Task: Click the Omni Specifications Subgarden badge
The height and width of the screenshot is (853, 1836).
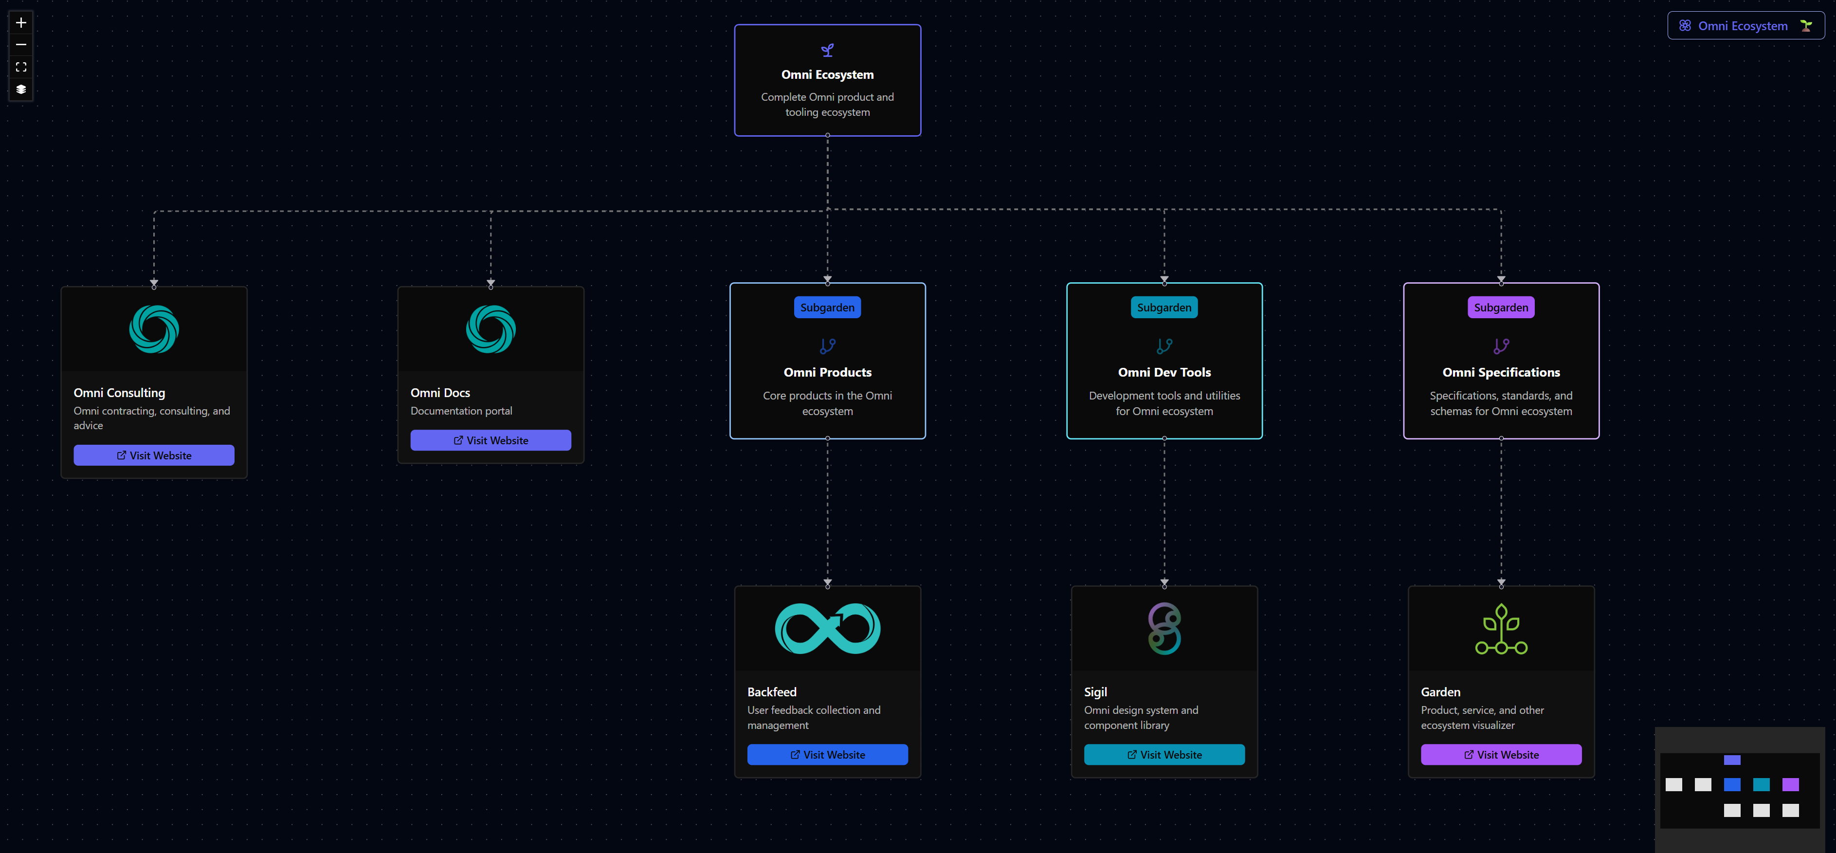Action: (1501, 308)
